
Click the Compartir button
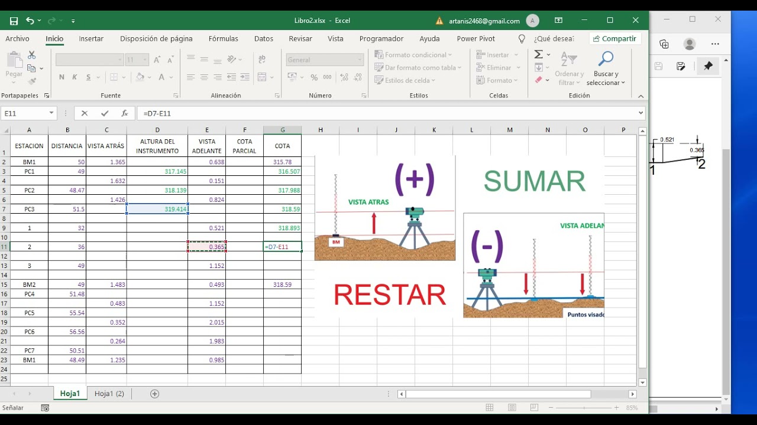[615, 38]
